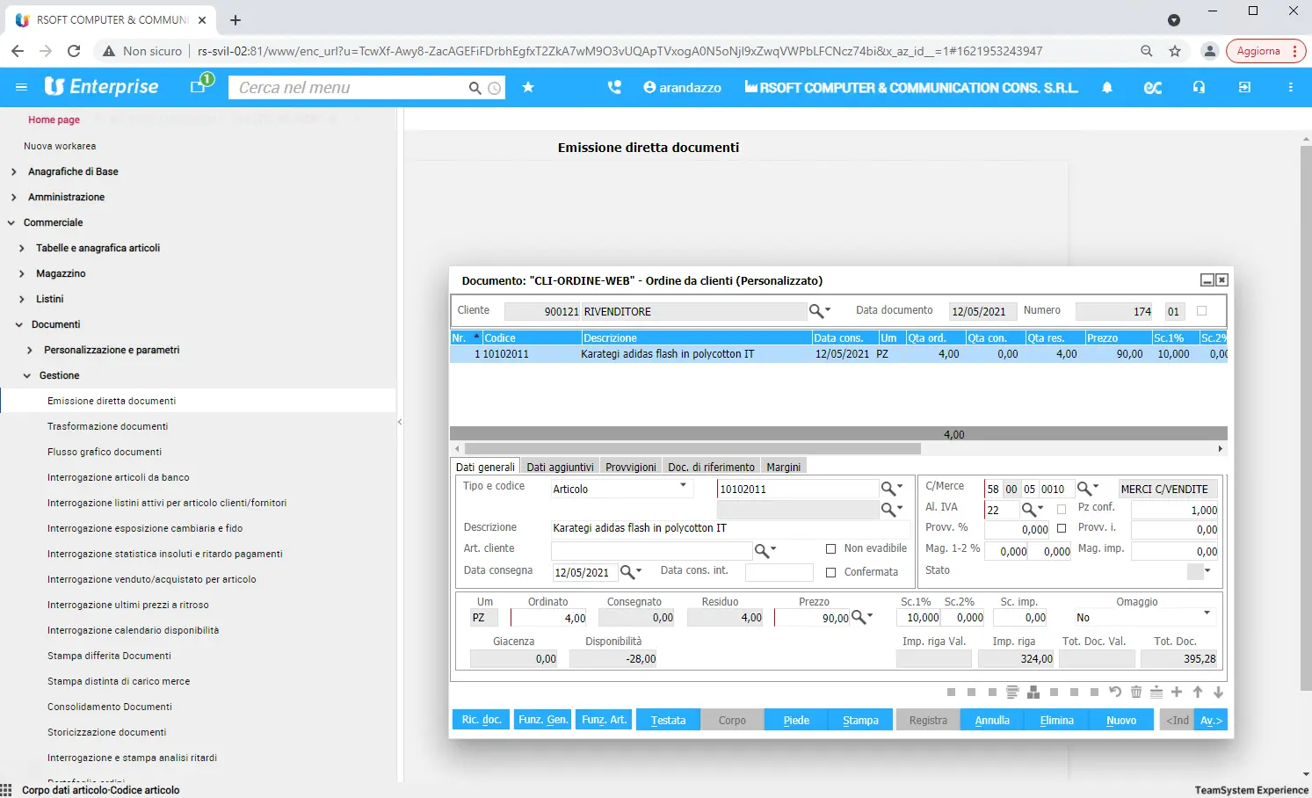Click the headset support icon

click(1199, 88)
